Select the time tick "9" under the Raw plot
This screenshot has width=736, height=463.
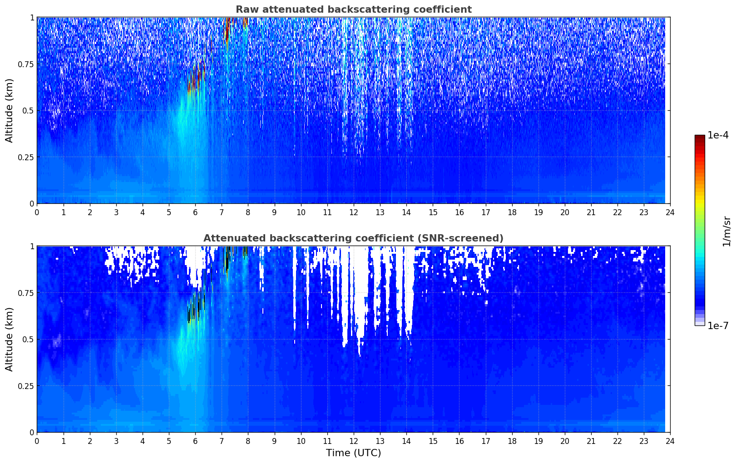(x=274, y=212)
